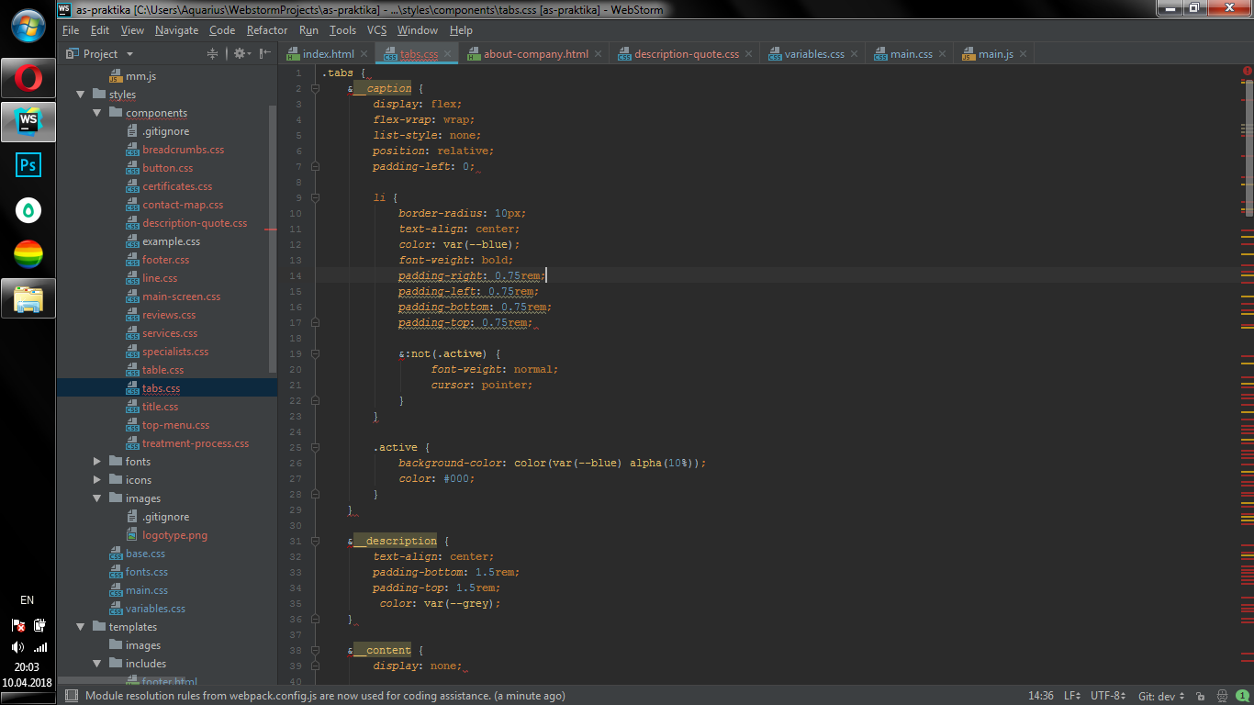
Task: Click the EN language indicator
Action: (x=28, y=600)
